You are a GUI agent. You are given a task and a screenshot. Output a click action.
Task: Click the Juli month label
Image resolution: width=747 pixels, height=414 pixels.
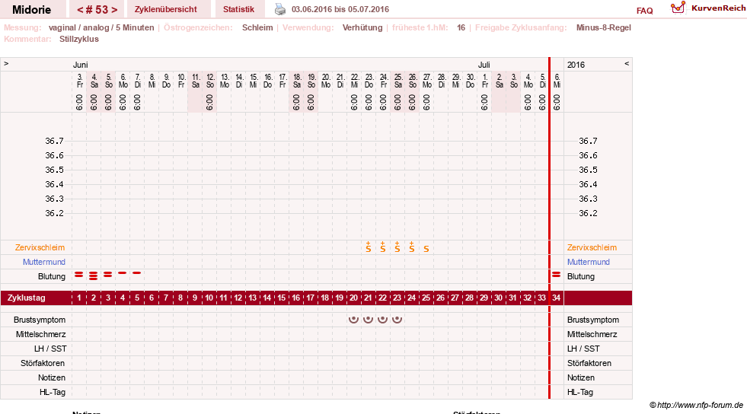pyautogui.click(x=484, y=65)
